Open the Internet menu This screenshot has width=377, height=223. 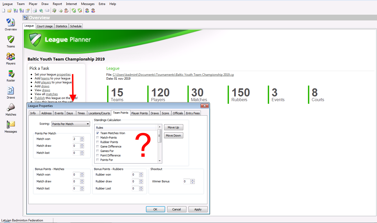(71, 4)
